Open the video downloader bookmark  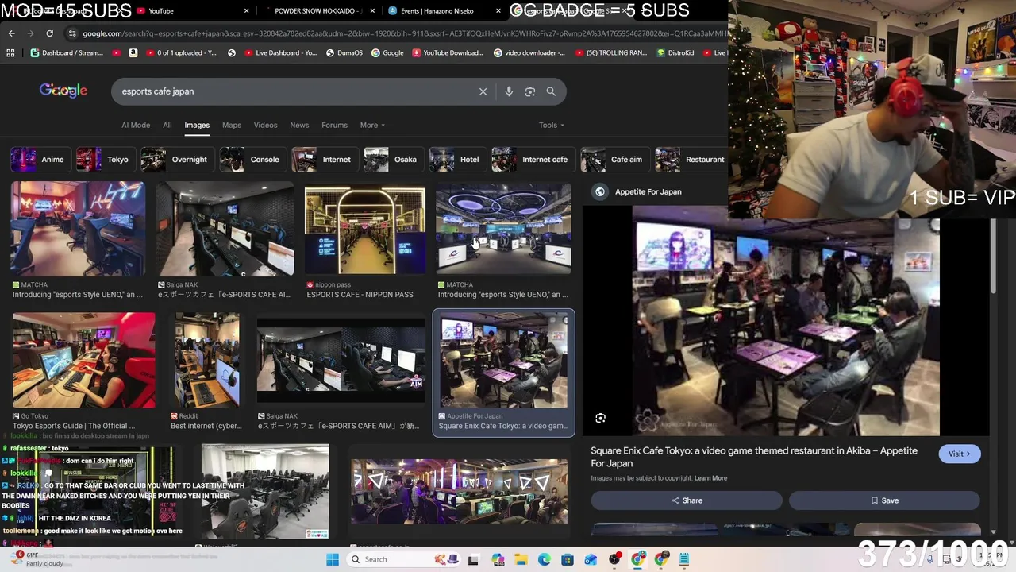[x=529, y=53]
